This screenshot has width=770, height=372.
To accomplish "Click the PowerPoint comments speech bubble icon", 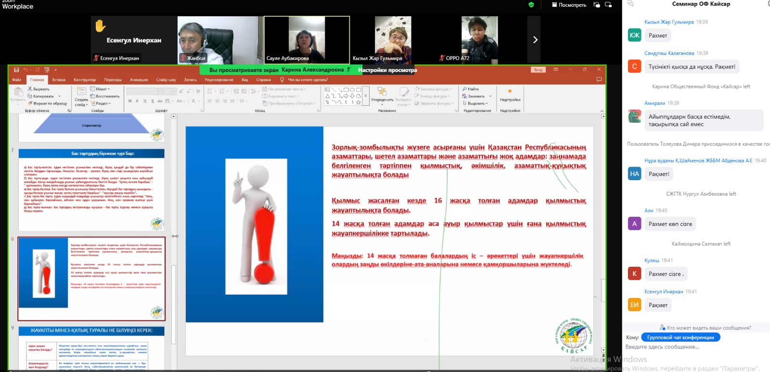I will click(599, 79).
